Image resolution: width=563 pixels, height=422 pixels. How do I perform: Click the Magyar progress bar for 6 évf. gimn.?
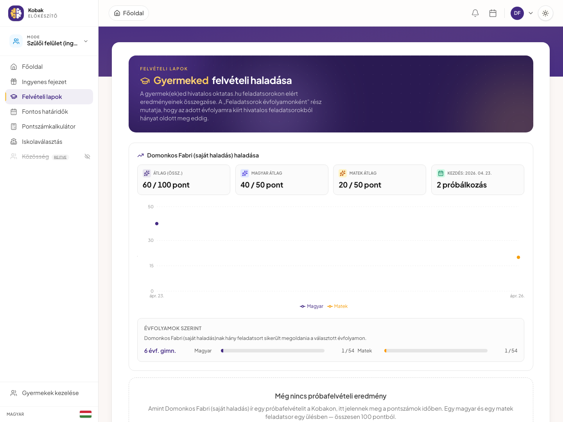[x=273, y=351]
